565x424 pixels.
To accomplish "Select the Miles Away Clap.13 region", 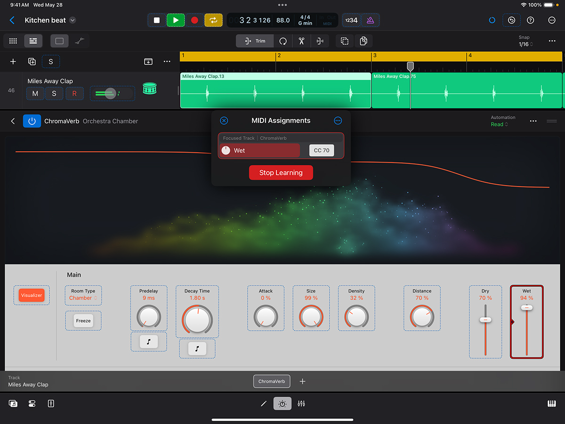I will 275,90.
